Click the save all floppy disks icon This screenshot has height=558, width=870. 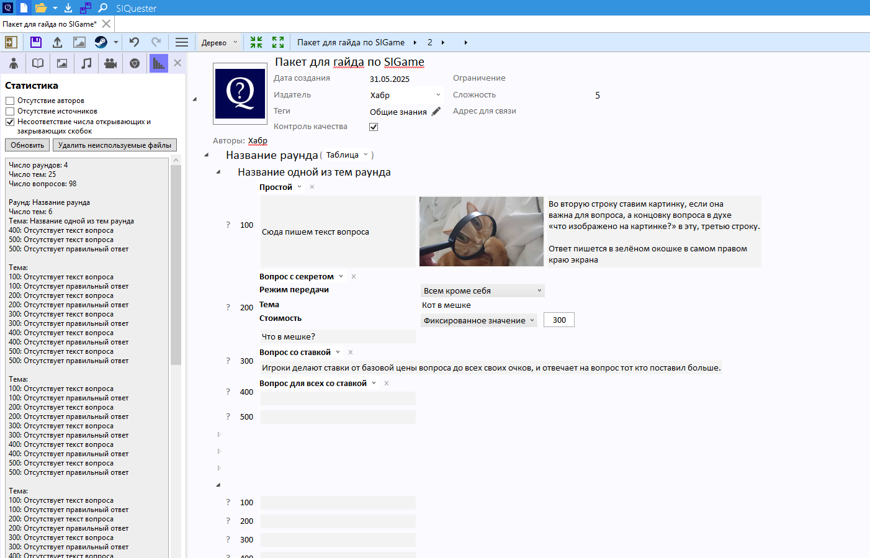[x=86, y=8]
